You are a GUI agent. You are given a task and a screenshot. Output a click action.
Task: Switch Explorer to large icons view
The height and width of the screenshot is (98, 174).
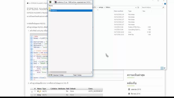[164, 68]
